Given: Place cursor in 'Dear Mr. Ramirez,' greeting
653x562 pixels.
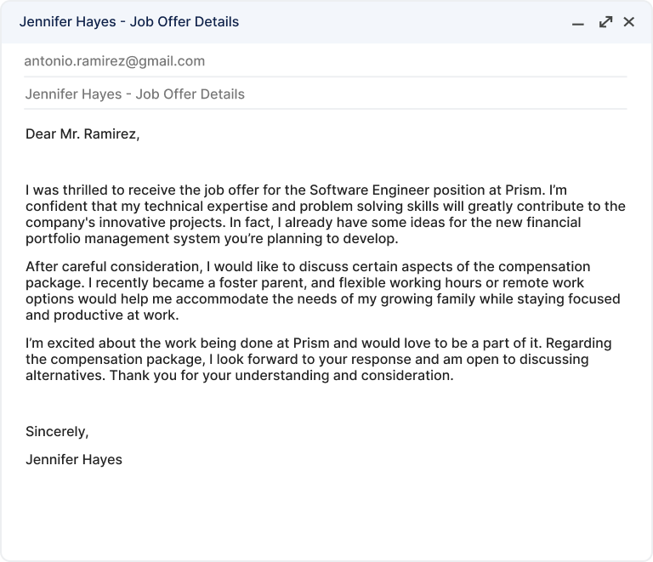Looking at the screenshot, I should click(82, 134).
